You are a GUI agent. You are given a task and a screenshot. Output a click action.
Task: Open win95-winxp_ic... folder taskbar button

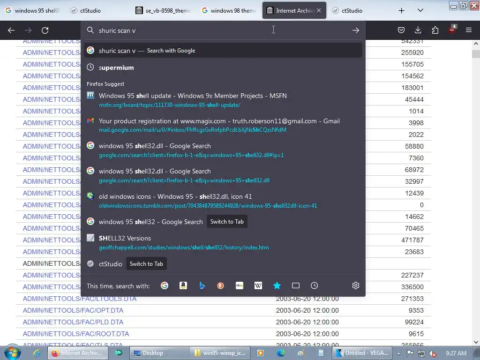coord(220,353)
